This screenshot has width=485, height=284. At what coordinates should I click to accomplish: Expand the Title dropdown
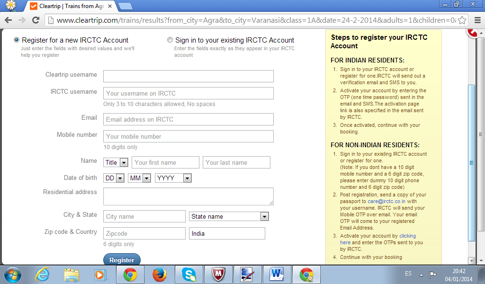pos(116,162)
